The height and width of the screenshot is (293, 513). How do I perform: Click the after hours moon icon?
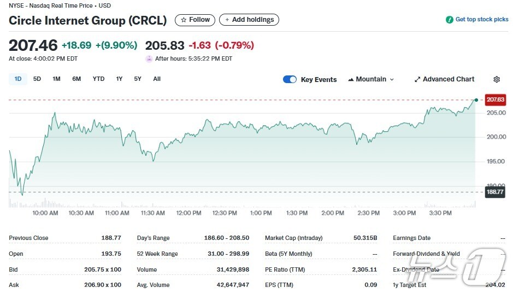149,58
